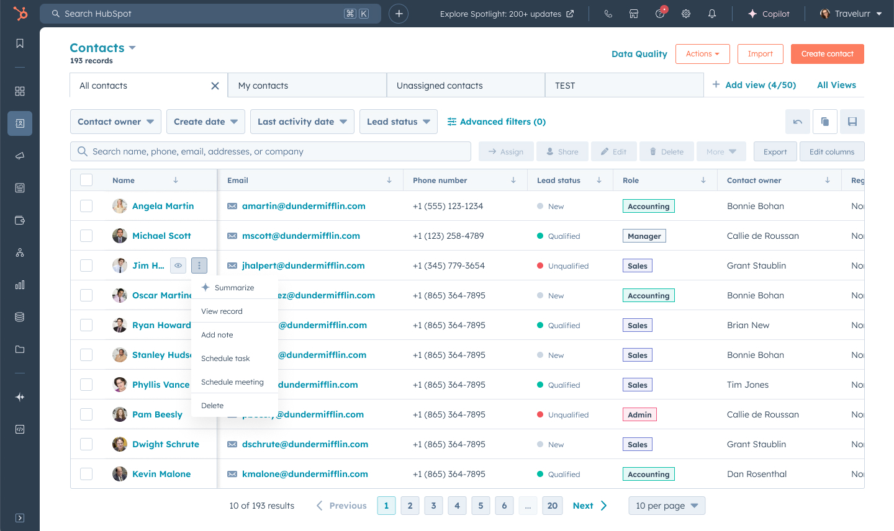This screenshot has width=894, height=531.
Task: Toggle the select-all checkbox in table header
Action: (x=86, y=180)
